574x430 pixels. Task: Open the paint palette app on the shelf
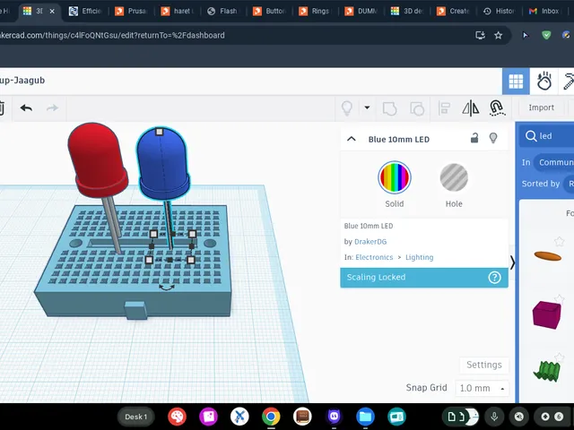[x=177, y=417]
